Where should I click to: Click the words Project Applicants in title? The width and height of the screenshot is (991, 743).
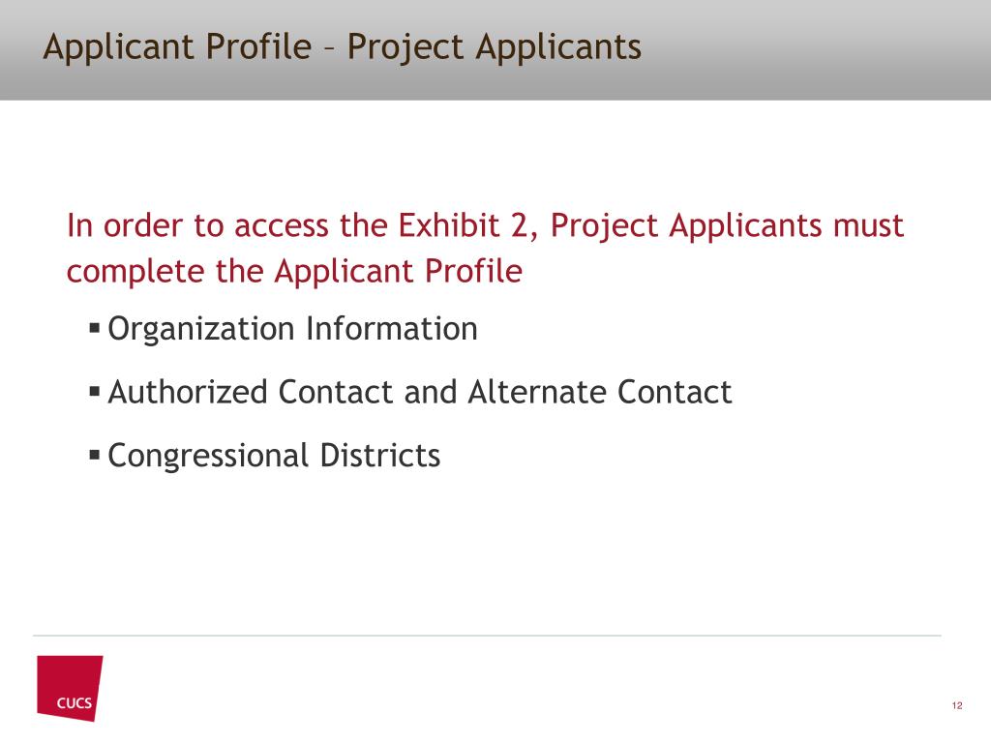[495, 48]
